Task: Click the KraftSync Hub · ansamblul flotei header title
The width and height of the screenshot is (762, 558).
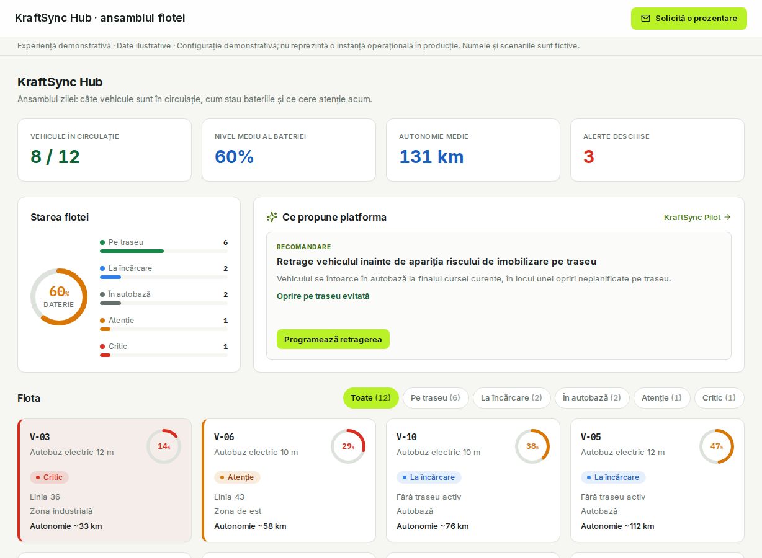Action: (100, 18)
